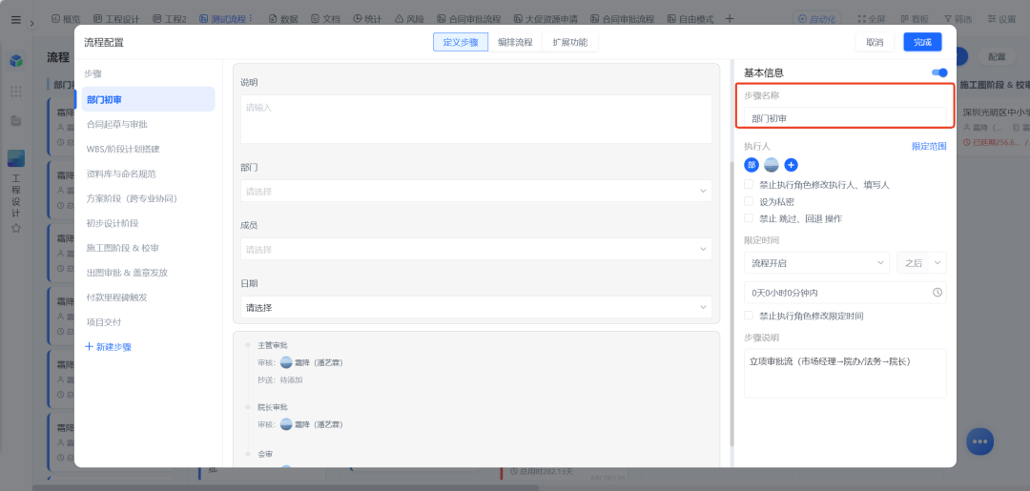Viewport: 1030px width, 491px height.
Task: Add a new view with the plus icon
Action: pos(730,19)
